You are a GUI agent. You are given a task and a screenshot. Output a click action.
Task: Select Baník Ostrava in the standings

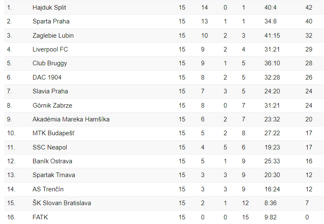[x=52, y=161]
